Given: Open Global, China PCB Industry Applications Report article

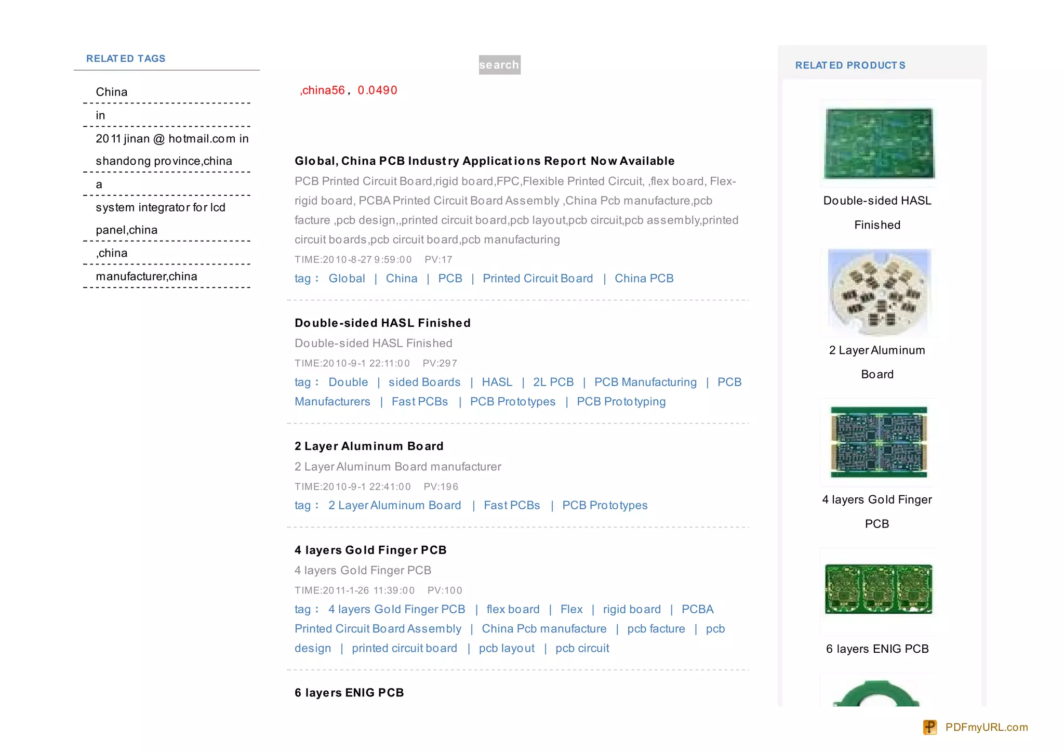Looking at the screenshot, I should 484,161.
